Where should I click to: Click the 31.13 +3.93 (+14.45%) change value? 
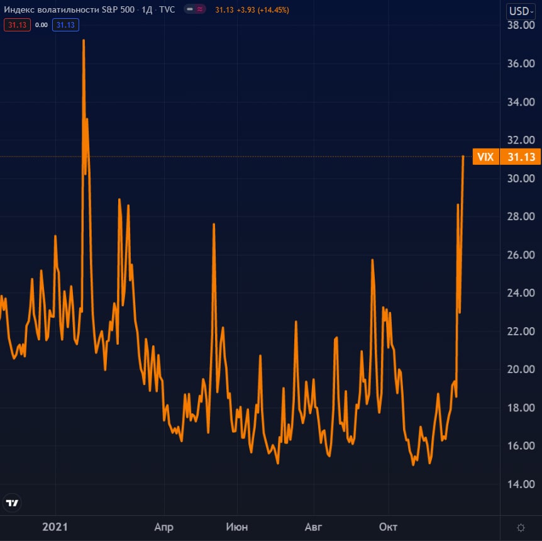252,9
